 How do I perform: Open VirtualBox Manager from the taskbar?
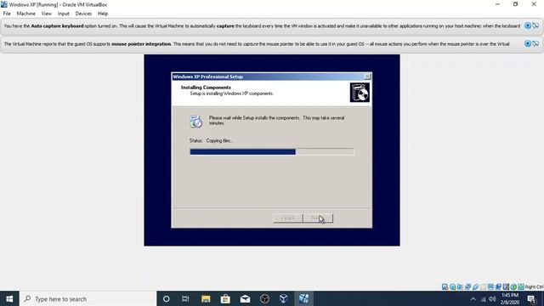click(x=284, y=298)
